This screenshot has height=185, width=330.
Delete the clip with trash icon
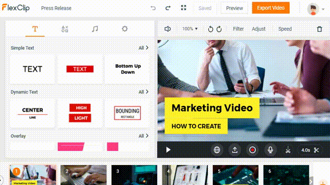coord(320,29)
